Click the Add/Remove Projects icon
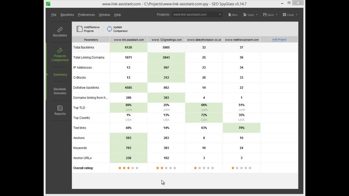Viewport: 349px width, 196px height. [79, 29]
